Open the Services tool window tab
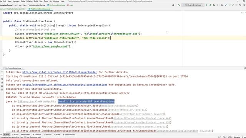This screenshot has height=138, width=246. coord(48,135)
